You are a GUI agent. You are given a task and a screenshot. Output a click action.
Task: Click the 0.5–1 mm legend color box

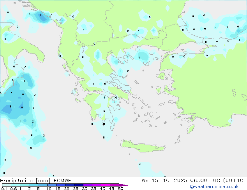[x=16, y=185]
